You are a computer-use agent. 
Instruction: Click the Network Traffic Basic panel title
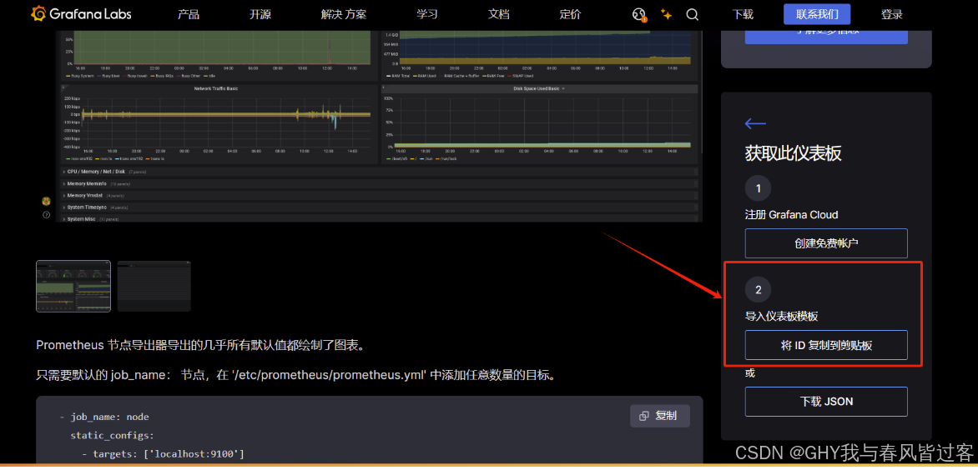click(216, 89)
